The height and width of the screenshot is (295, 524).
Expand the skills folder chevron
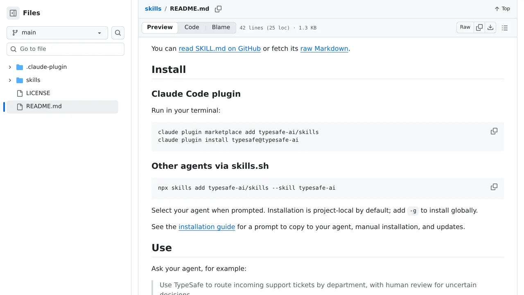10,80
